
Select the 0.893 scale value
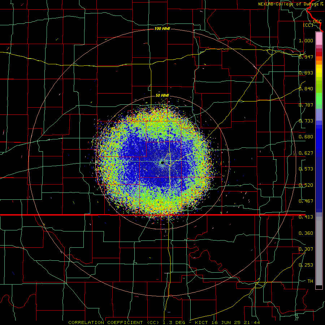306,73
